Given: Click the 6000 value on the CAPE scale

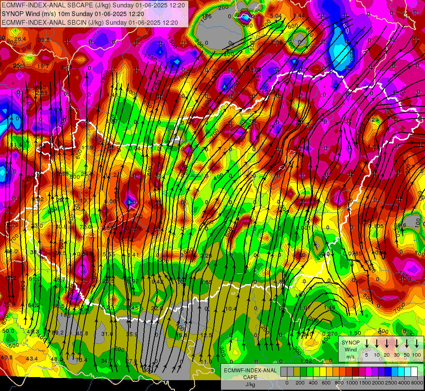Looking at the screenshot, I should coord(417,383).
